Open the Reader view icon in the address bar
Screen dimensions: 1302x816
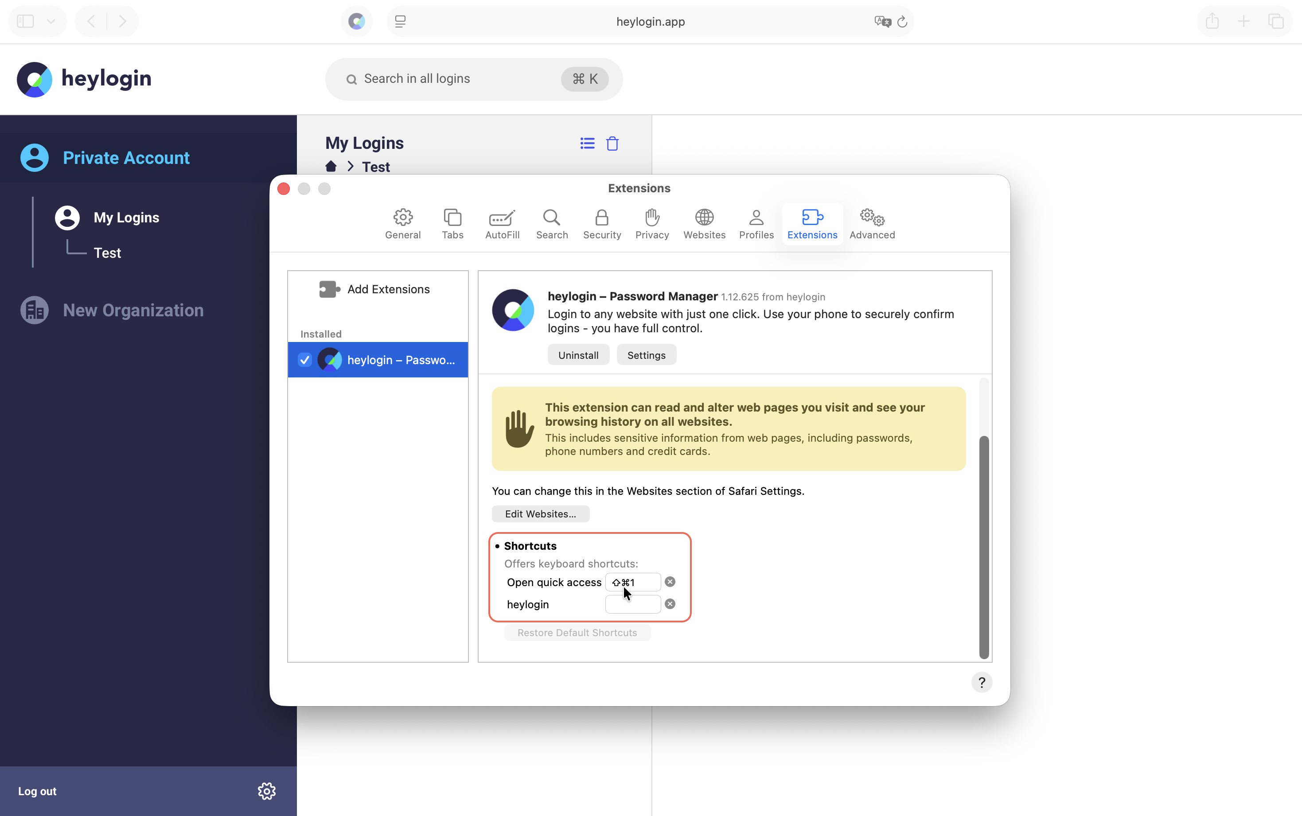tap(400, 21)
